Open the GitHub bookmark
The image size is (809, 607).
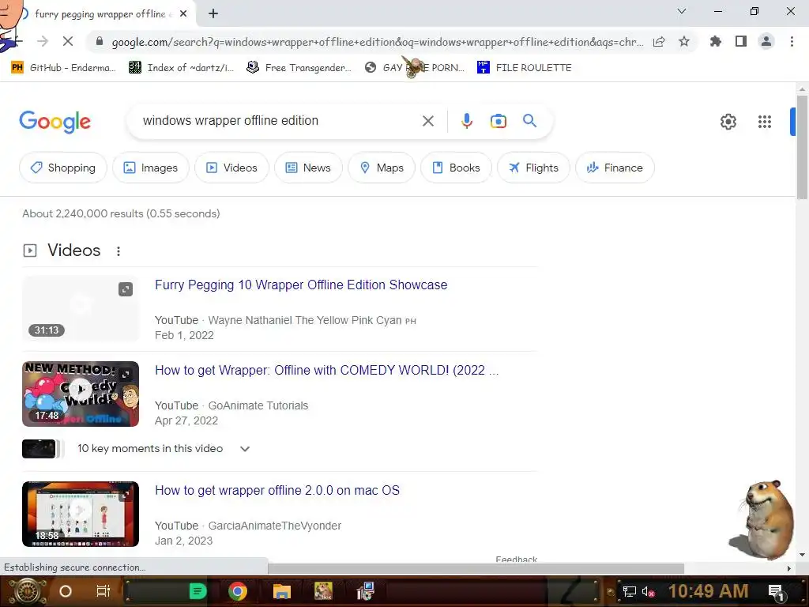click(63, 68)
